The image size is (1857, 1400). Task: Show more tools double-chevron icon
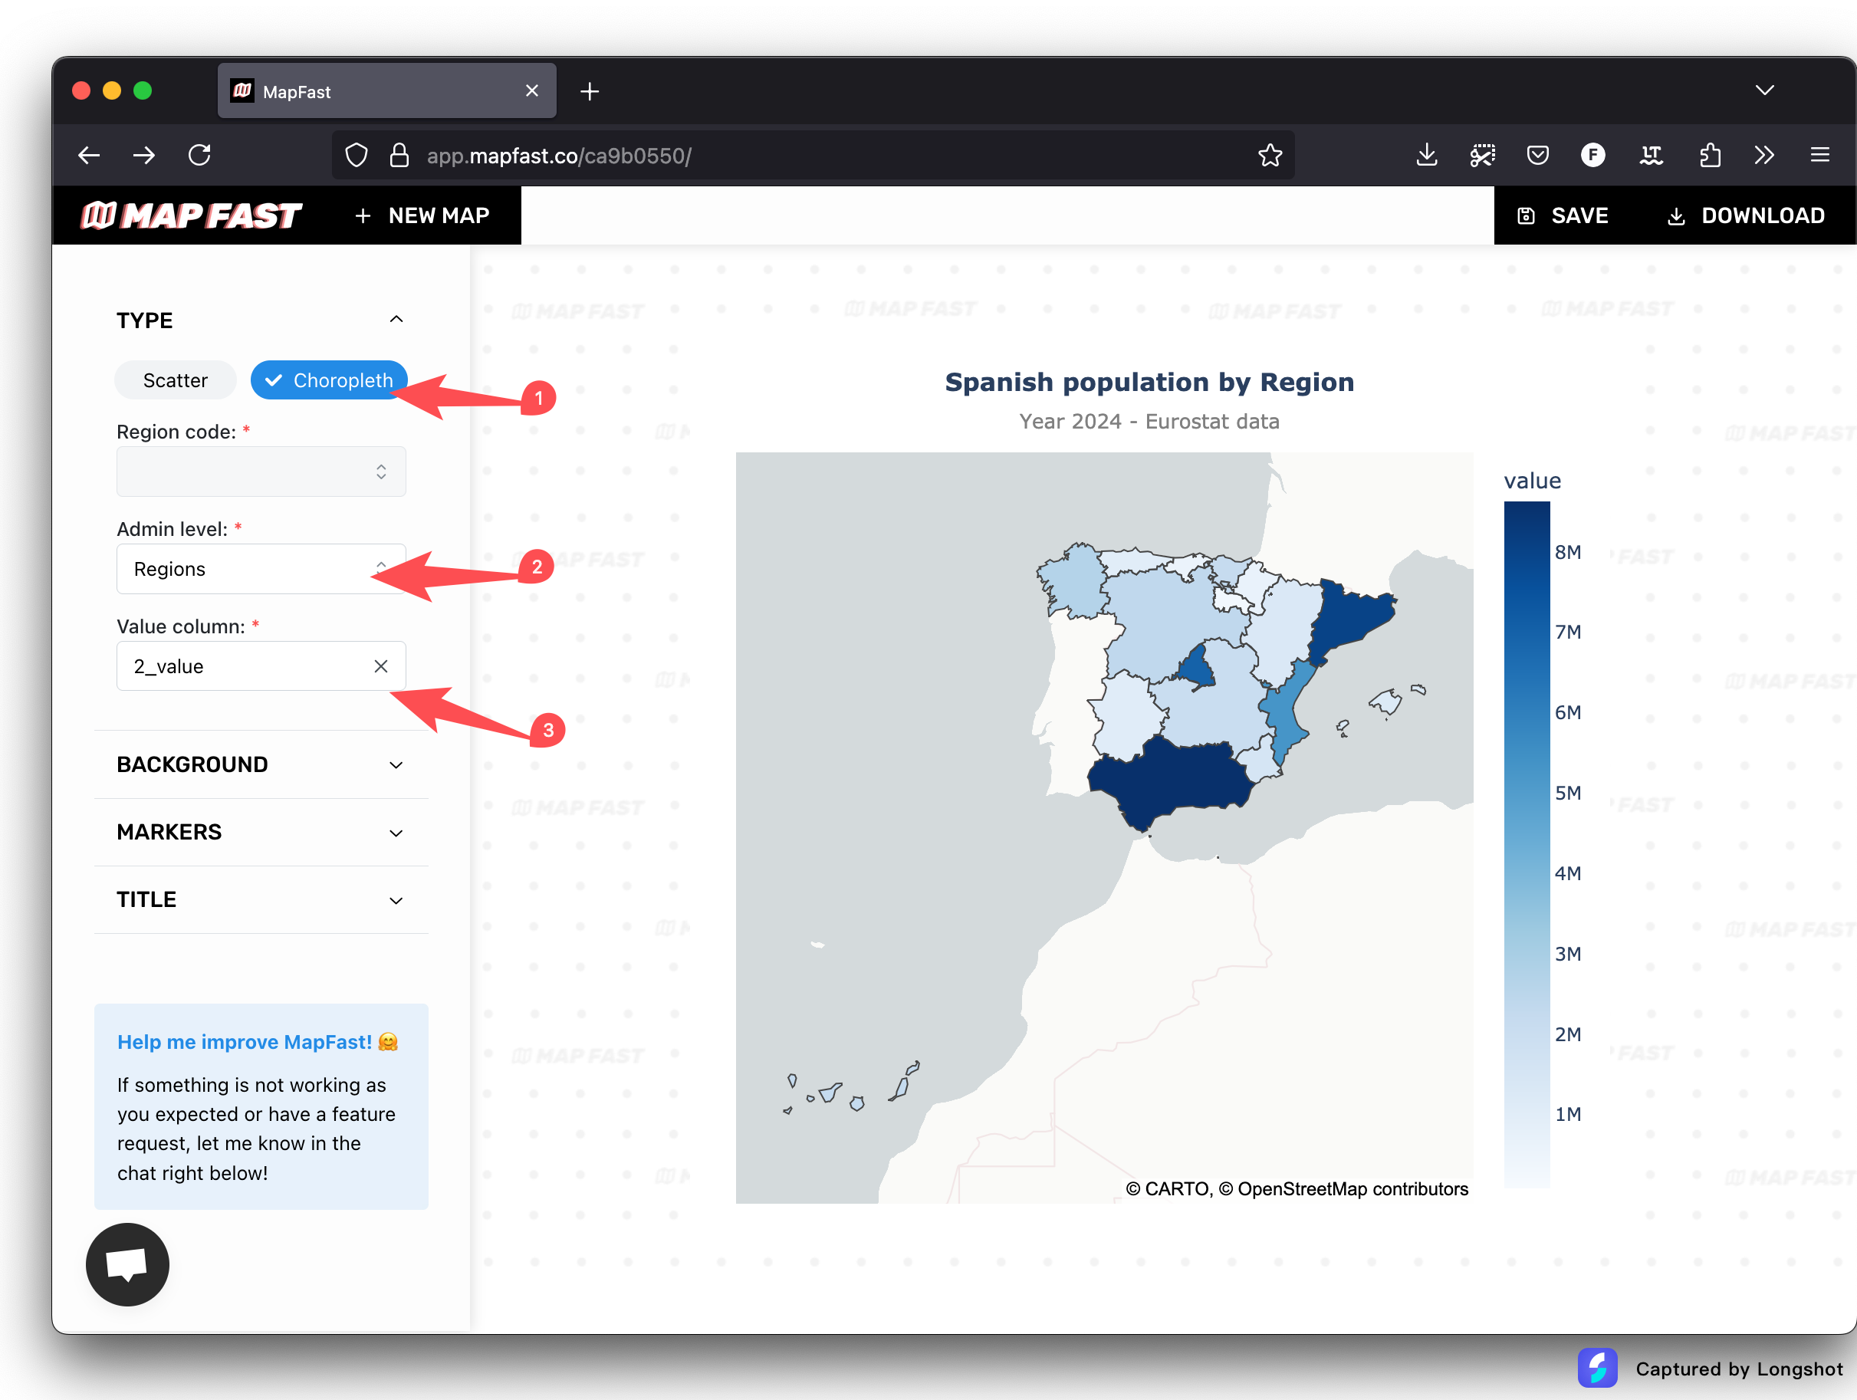tap(1763, 156)
